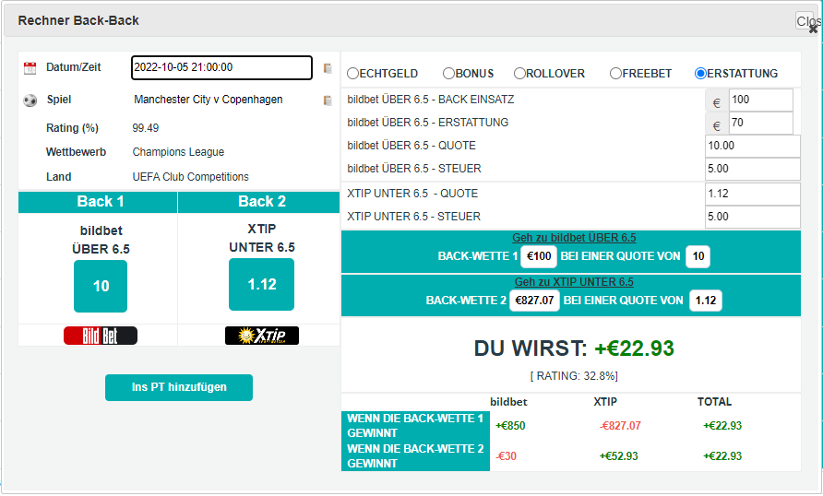Screen dimensions: 823x496
Task: Edit the Datum/Zeit input field
Action: coord(221,67)
